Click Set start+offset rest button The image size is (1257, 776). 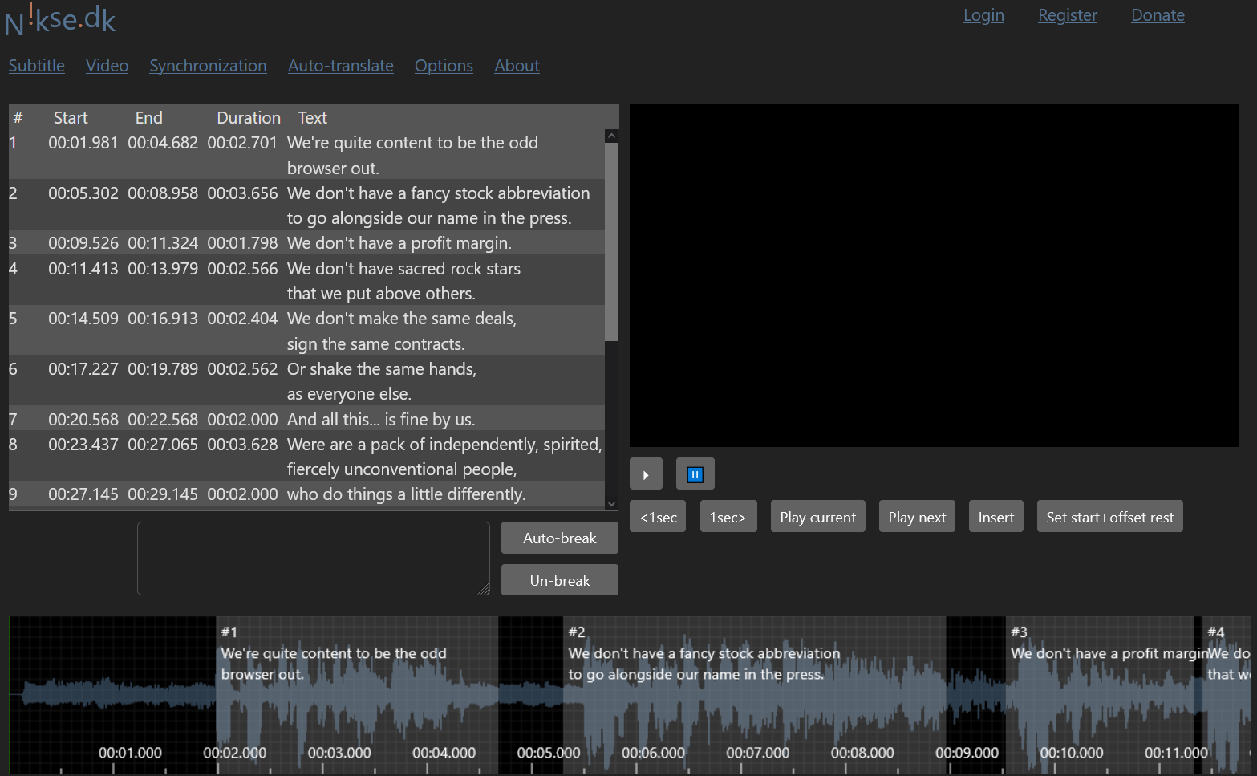tap(1109, 518)
